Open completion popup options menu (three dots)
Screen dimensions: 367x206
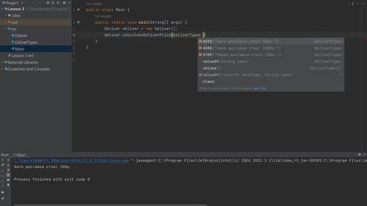342,88
